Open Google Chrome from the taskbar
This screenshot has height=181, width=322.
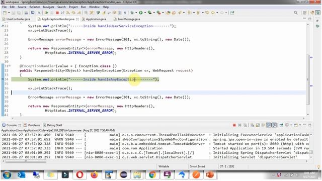click(152, 175)
